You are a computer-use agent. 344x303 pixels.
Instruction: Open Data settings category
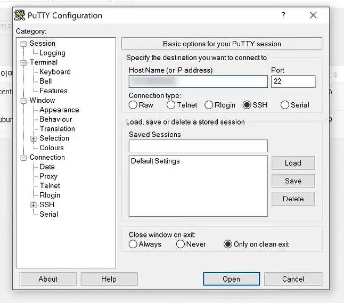click(x=47, y=167)
